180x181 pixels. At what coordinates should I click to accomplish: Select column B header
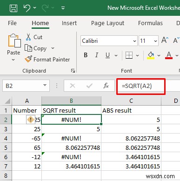click(x=71, y=101)
